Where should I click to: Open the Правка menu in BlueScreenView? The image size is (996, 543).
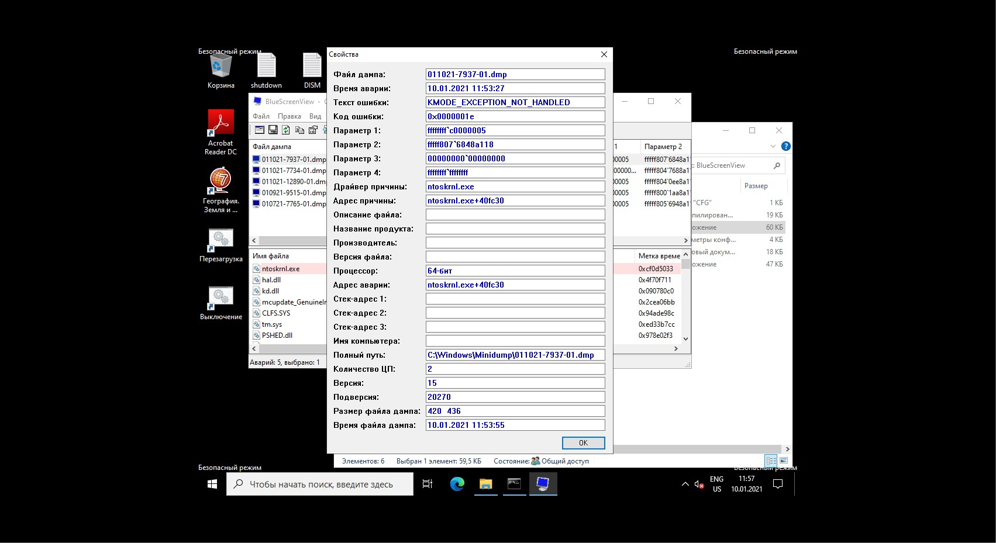[x=290, y=116]
